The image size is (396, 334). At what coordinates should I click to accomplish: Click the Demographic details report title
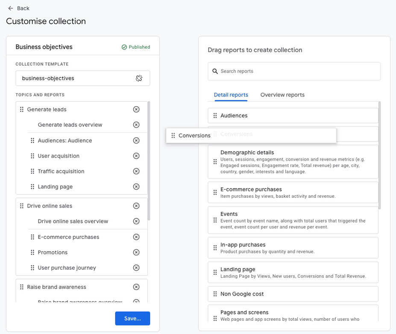coord(247,152)
